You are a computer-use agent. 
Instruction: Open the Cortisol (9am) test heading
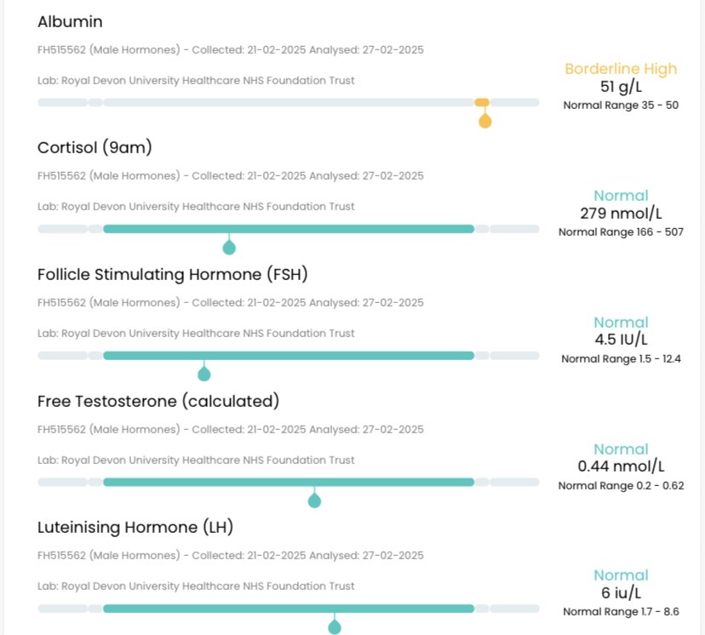tap(95, 148)
